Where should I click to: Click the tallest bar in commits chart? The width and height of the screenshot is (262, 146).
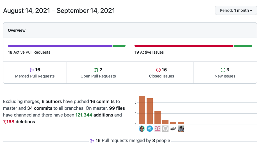142,110
